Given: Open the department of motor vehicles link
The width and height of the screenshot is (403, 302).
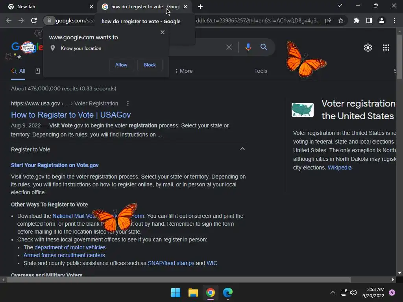Looking at the screenshot, I should pyautogui.click(x=70, y=247).
